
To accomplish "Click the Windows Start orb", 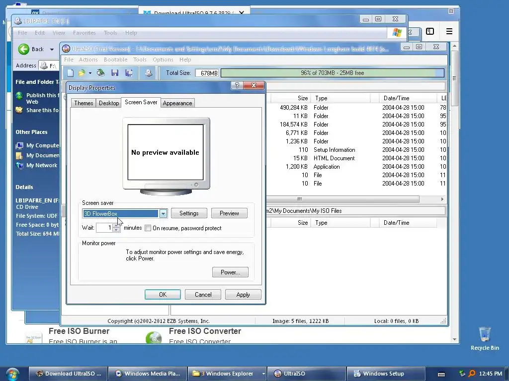I will click(12, 374).
